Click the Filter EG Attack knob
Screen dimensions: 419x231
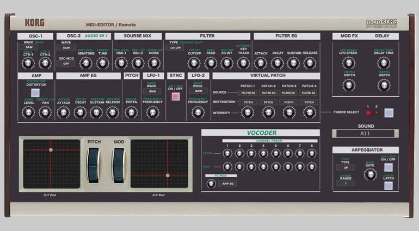pyautogui.click(x=261, y=63)
